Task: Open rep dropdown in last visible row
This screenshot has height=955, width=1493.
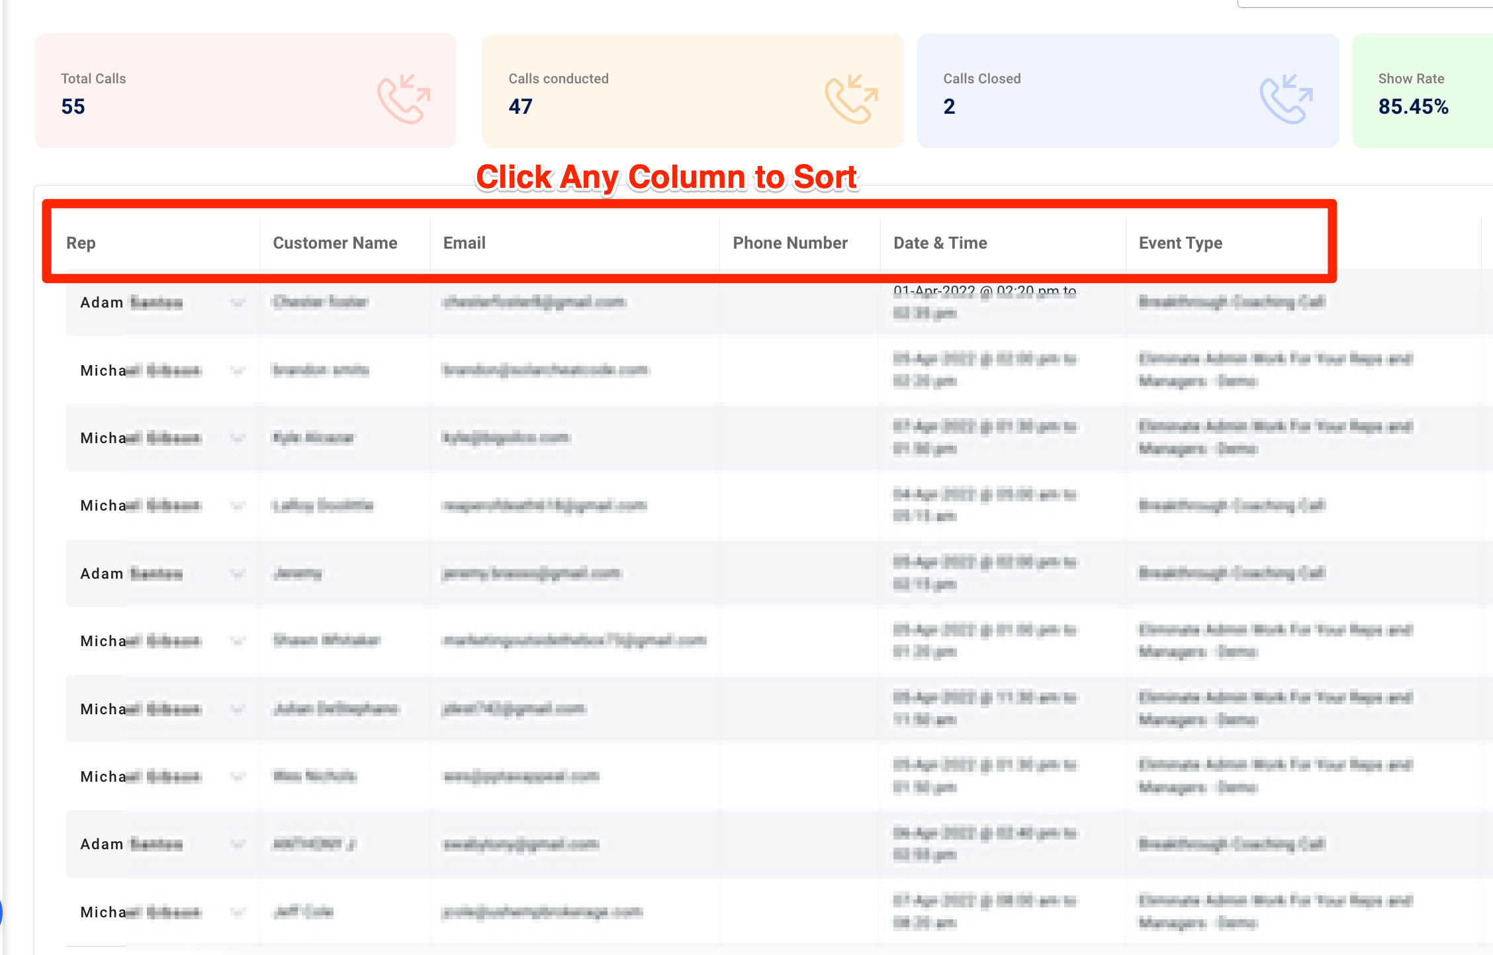Action: tap(238, 913)
